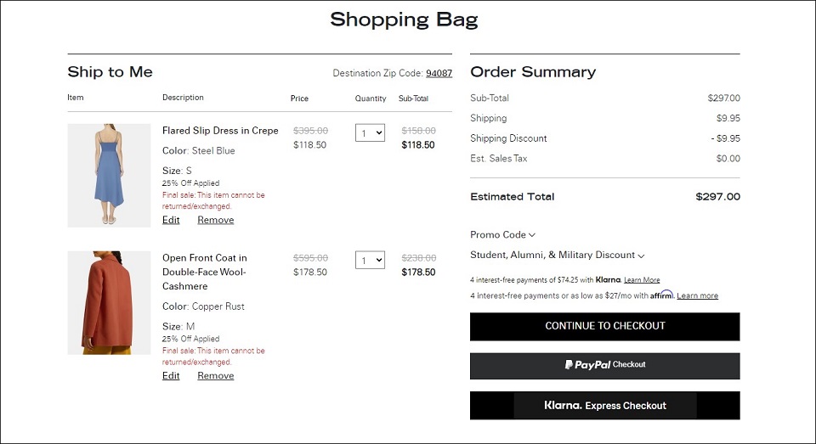View the copper rust coat thumbnail
Screen dimensions: 816x444
click(x=109, y=302)
